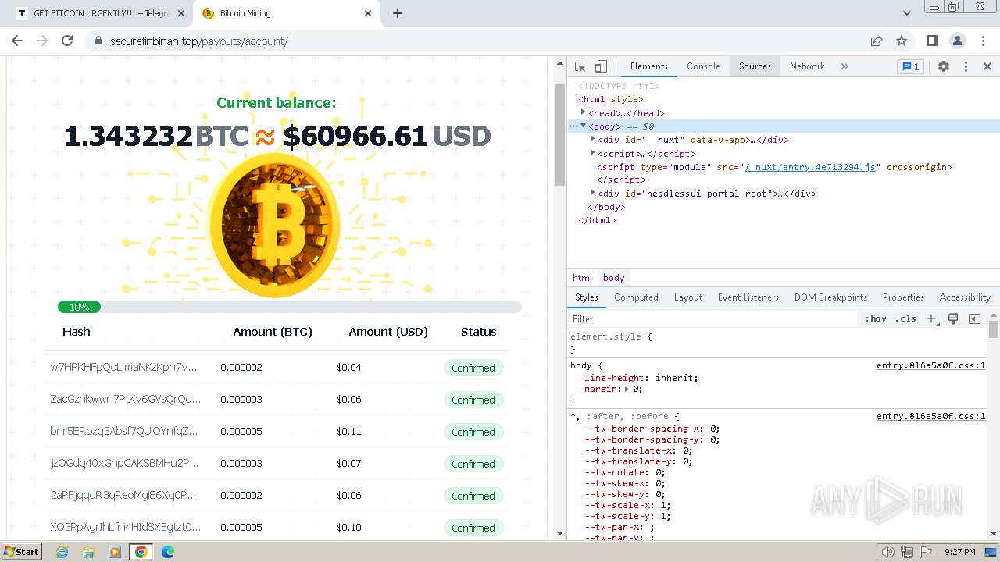Click the 10% mining progress bar
This screenshot has height=562, width=1000.
point(289,307)
